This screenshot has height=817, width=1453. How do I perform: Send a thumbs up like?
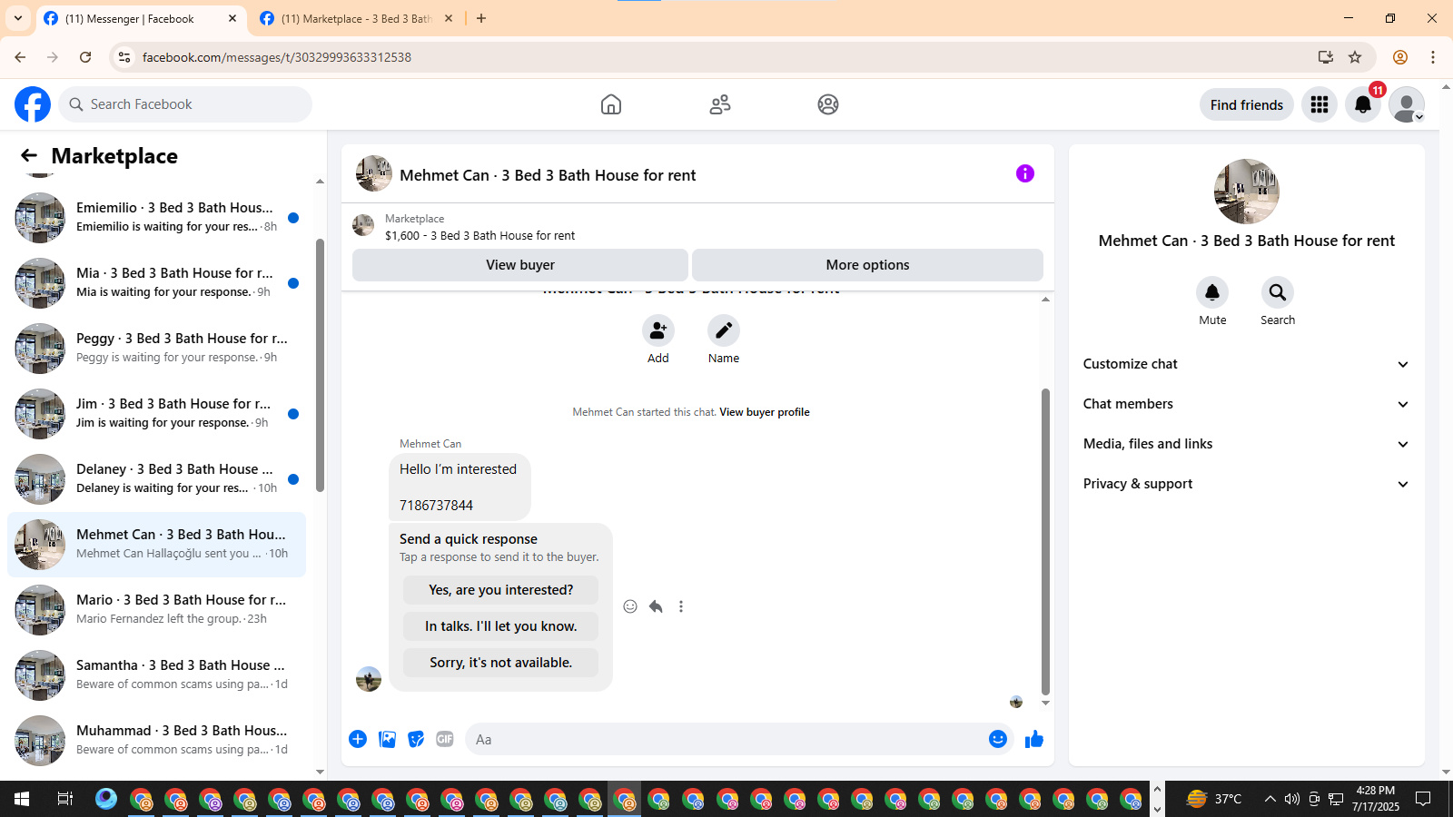(1034, 739)
